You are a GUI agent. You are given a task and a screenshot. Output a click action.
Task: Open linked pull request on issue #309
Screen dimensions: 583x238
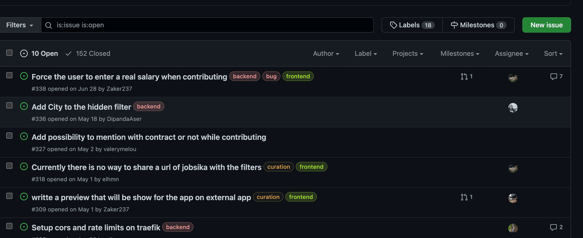point(466,197)
